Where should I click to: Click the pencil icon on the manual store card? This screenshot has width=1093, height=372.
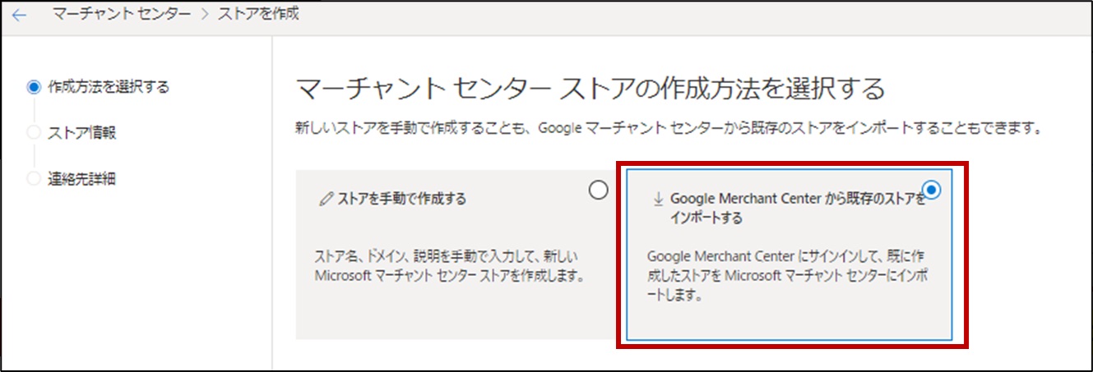tap(327, 200)
